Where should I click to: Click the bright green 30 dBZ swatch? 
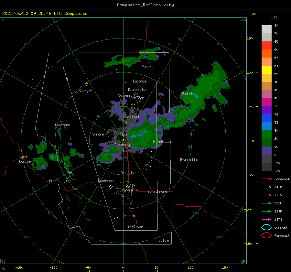pyautogui.click(x=266, y=134)
